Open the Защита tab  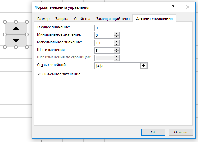point(62,19)
